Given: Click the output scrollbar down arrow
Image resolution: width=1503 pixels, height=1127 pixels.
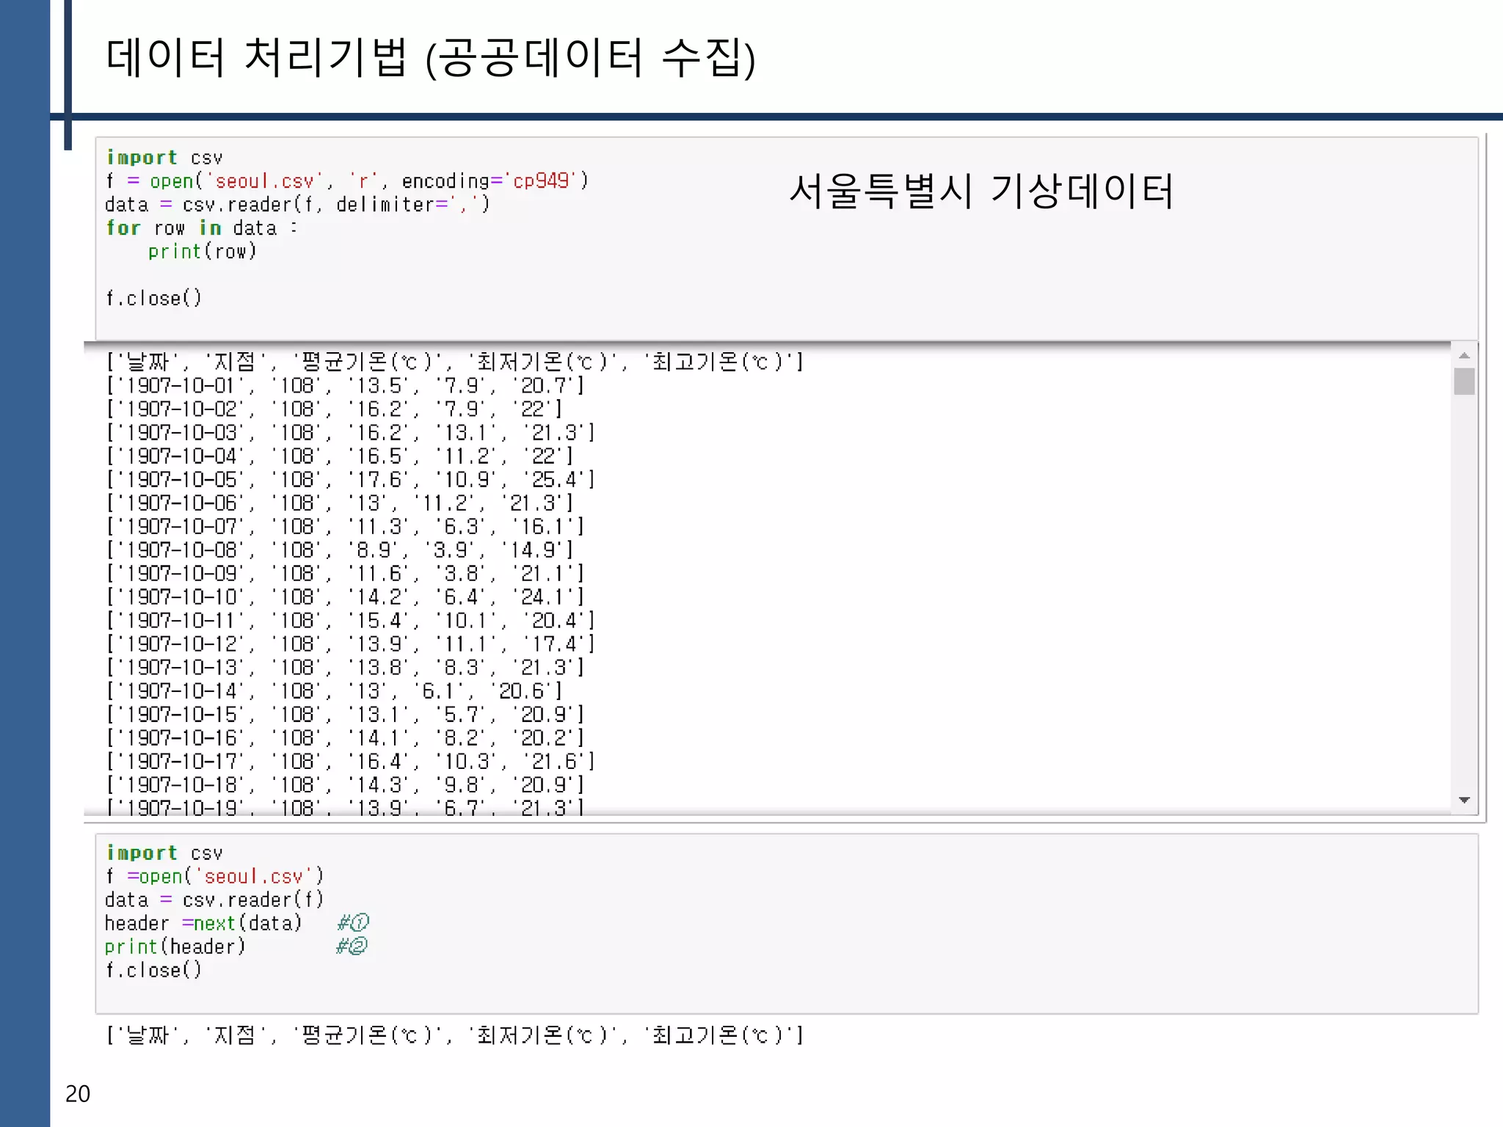Looking at the screenshot, I should [1464, 800].
